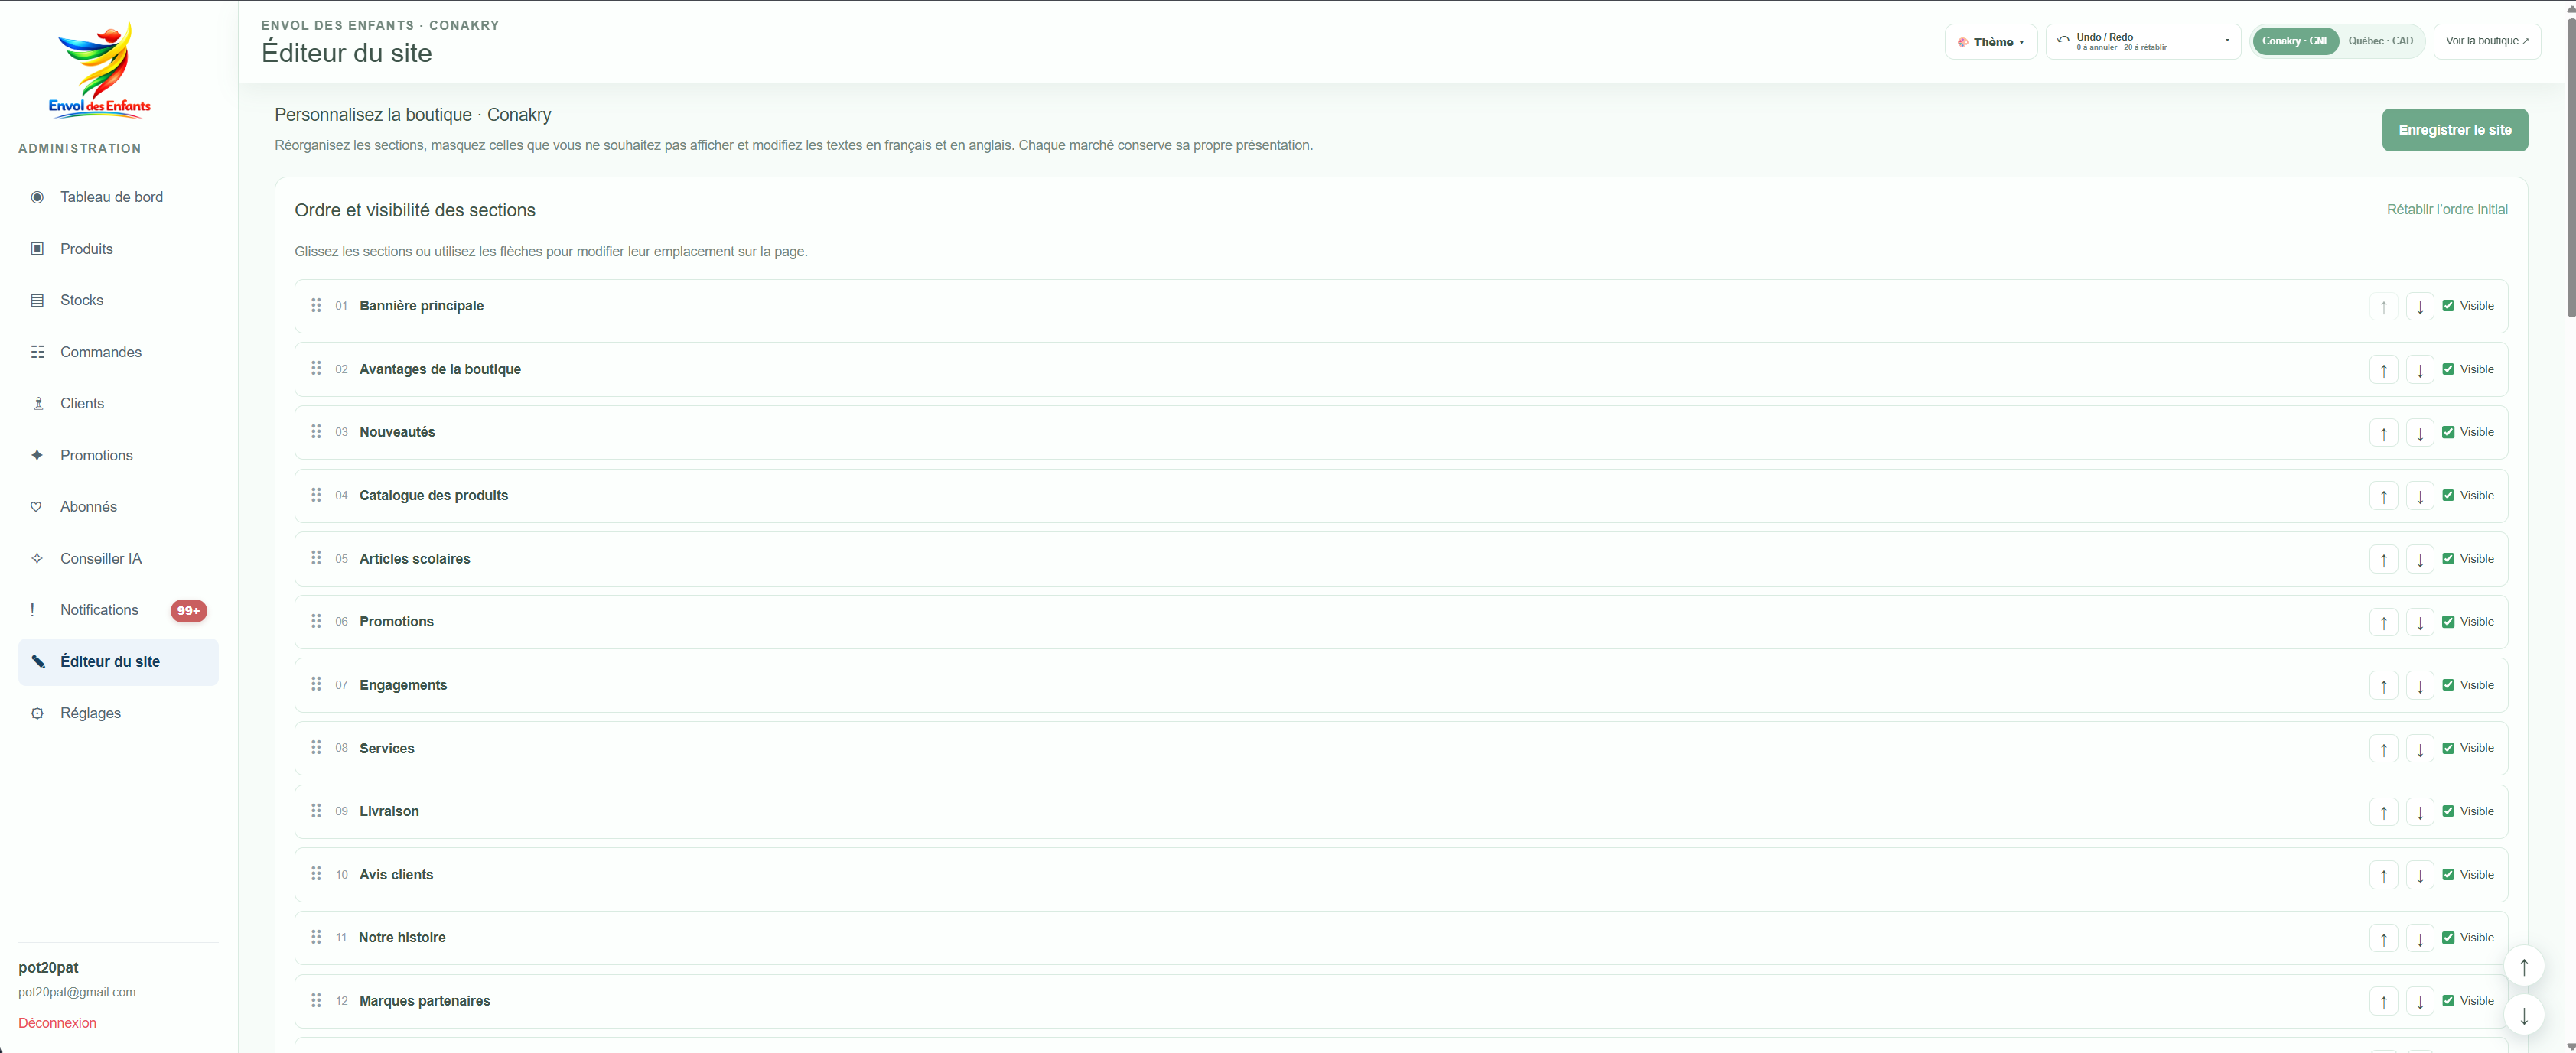Go to Produits in sidebar
Image resolution: width=2576 pixels, height=1053 pixels.
coord(118,249)
